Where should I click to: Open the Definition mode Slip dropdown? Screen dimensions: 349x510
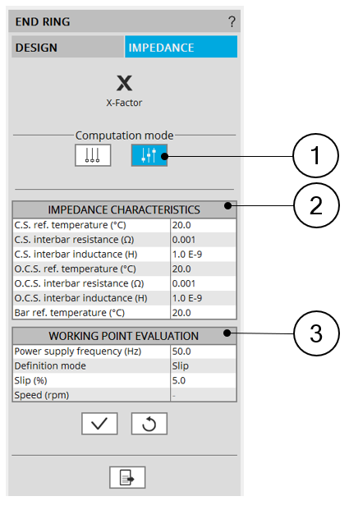tap(204, 366)
